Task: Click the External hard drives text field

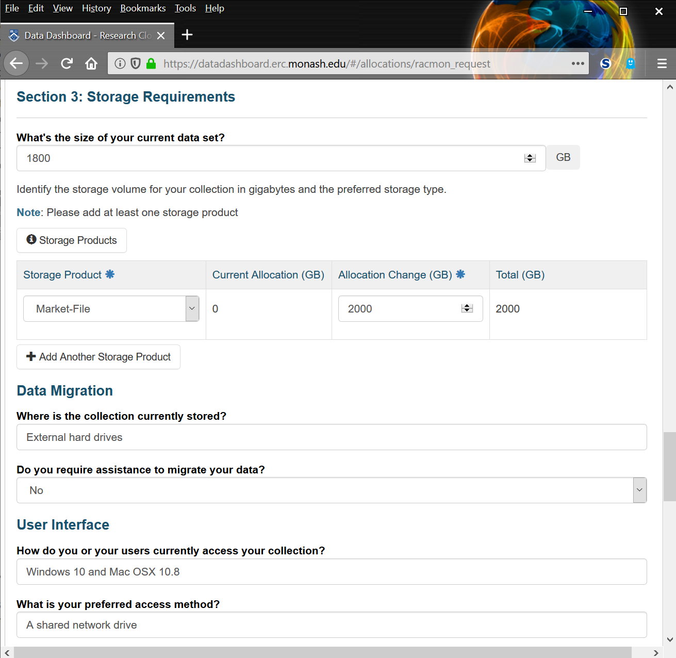Action: point(332,437)
